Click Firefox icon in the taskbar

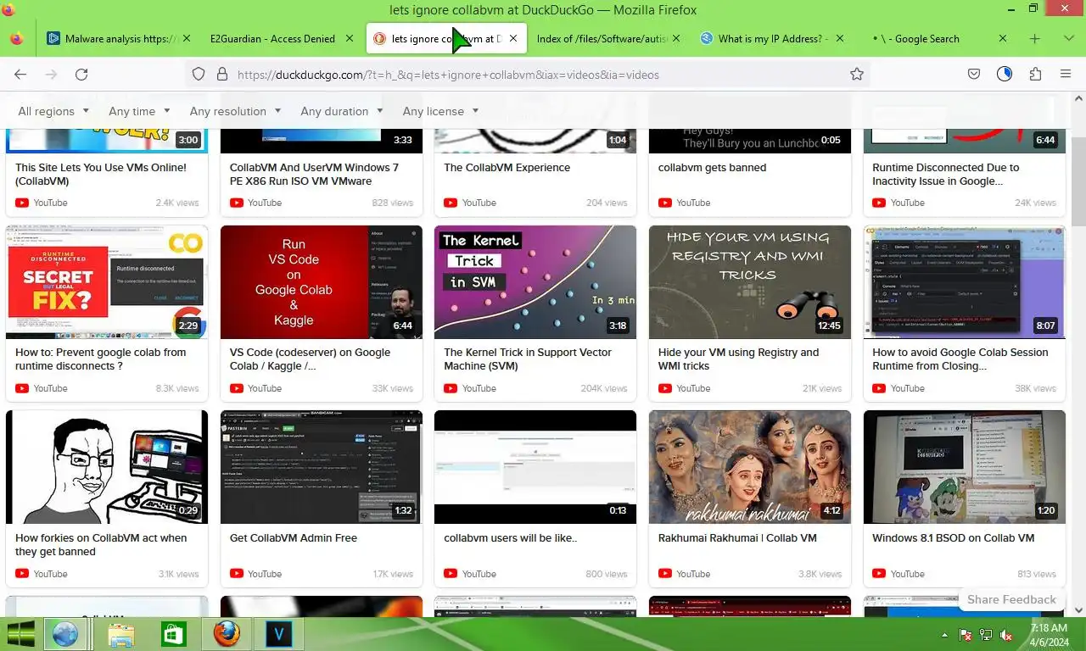[227, 634]
